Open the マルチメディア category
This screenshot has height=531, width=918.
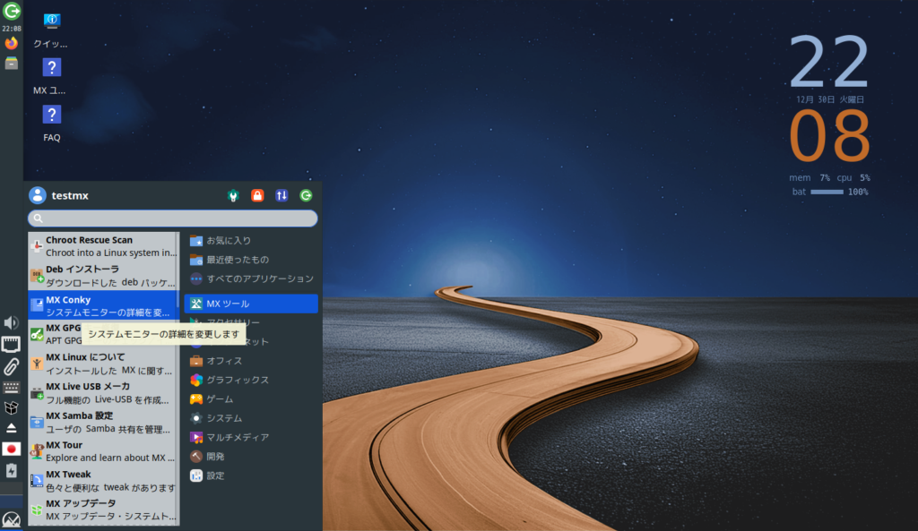pos(237,437)
